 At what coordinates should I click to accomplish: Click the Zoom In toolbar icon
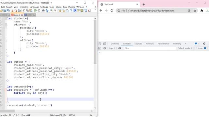coord(51,10)
